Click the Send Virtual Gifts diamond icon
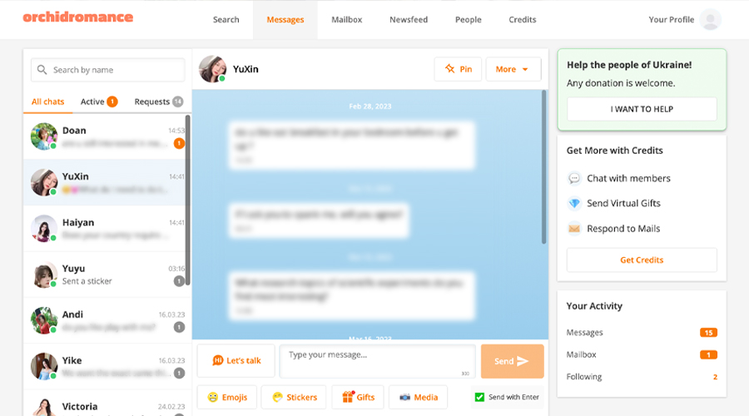This screenshot has width=749, height=416. (x=574, y=204)
